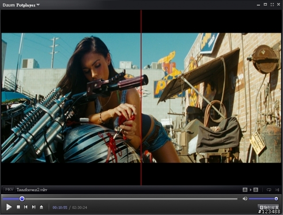Maximize the Potplayer window

[x=265, y=4]
